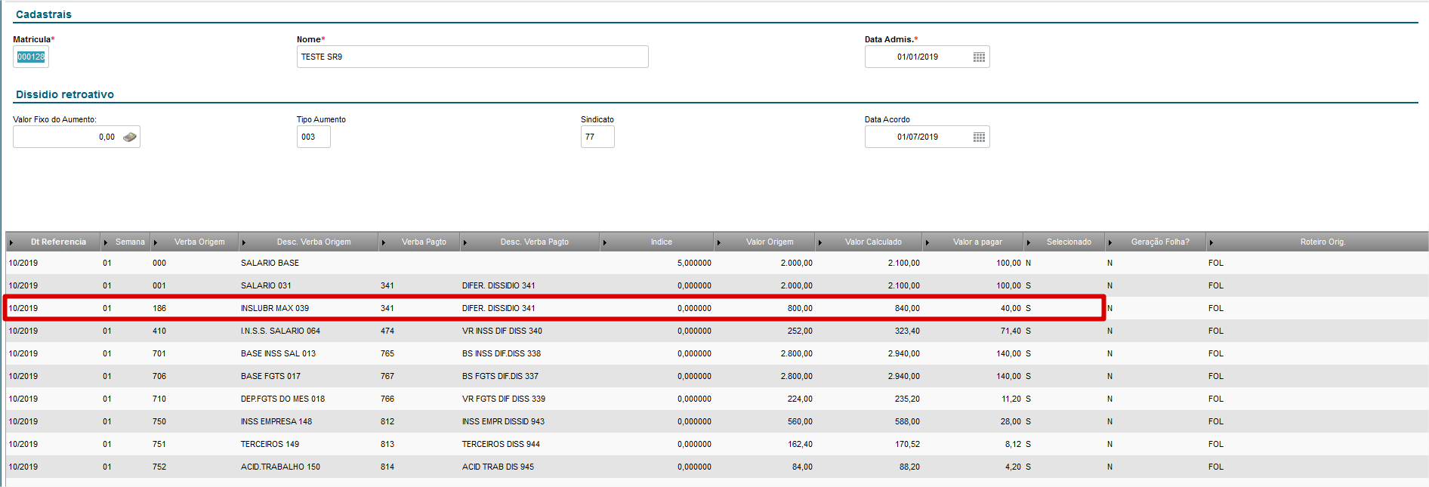Click Indice value 5,000000
Image resolution: width=1429 pixels, height=487 pixels.
coord(694,263)
